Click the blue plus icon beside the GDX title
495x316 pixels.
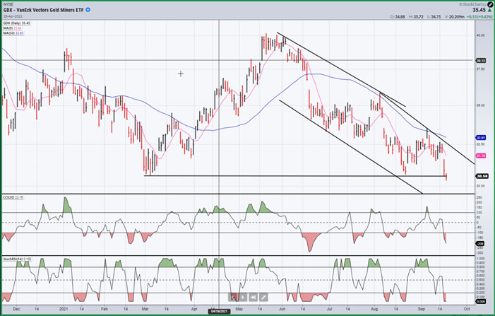pyautogui.click(x=88, y=10)
